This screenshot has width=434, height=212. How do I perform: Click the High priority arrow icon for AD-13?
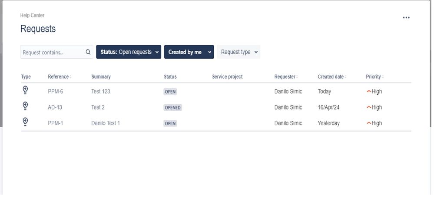[369, 107]
